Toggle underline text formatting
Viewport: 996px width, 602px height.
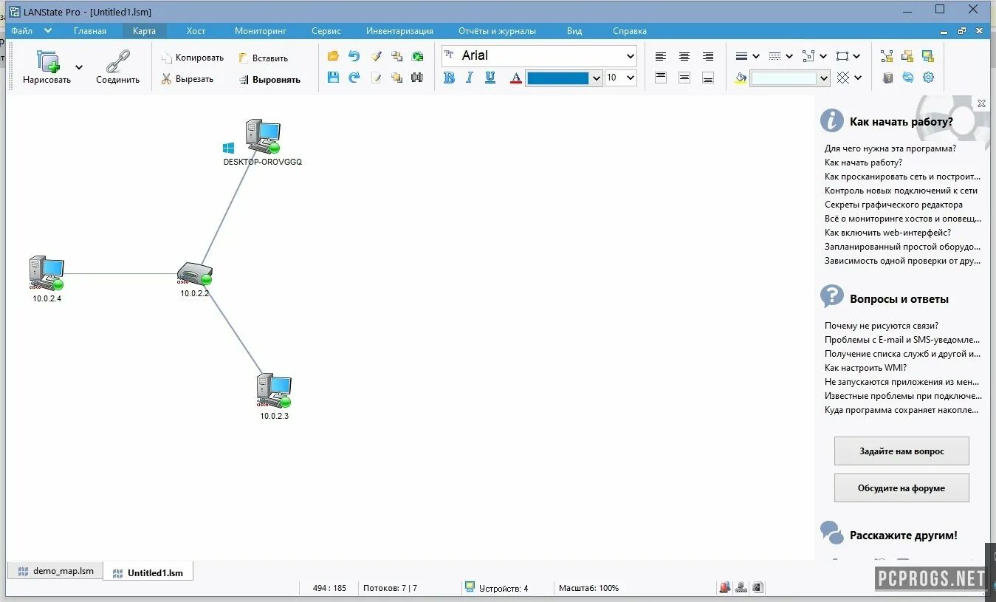click(490, 78)
